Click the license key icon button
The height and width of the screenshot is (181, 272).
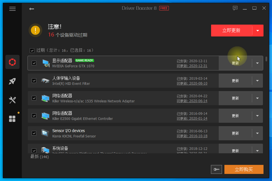(216, 169)
